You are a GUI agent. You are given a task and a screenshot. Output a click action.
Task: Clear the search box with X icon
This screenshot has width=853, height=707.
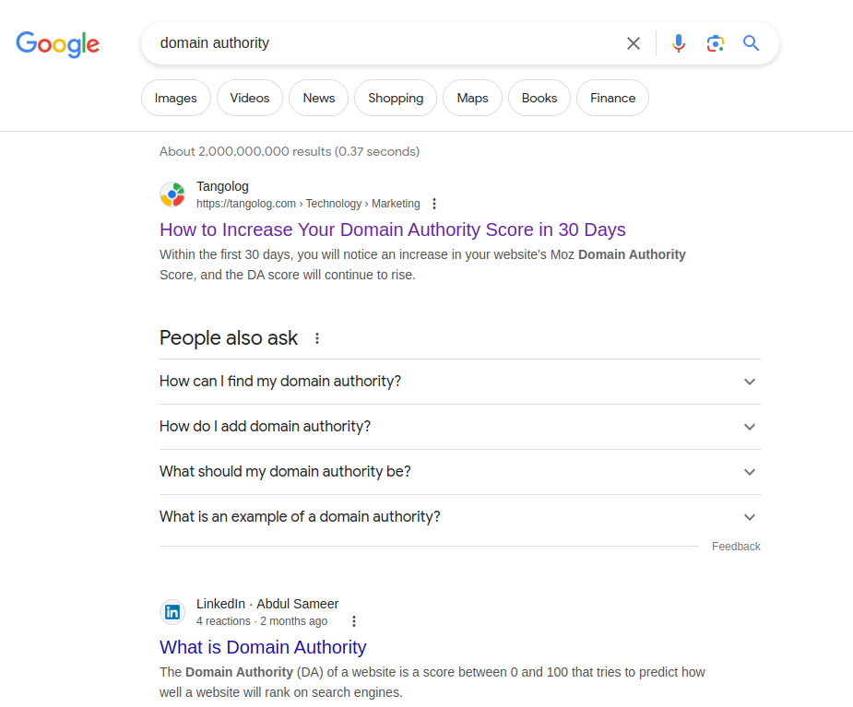(x=634, y=43)
